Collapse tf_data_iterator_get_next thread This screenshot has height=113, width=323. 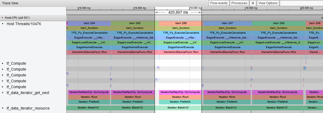click(3, 93)
